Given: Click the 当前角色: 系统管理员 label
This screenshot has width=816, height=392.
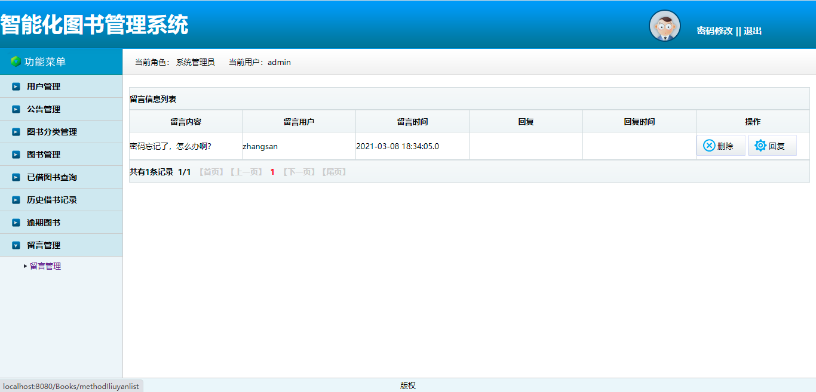Looking at the screenshot, I should click(175, 62).
